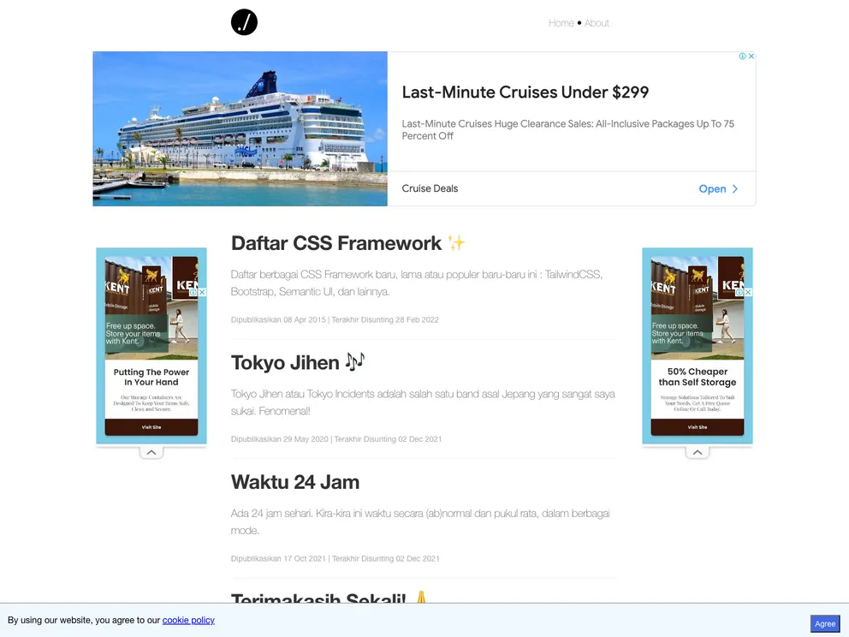The height and width of the screenshot is (637, 849).
Task: Click ad info icon on "50% Cheaper" ad
Action: click(739, 292)
